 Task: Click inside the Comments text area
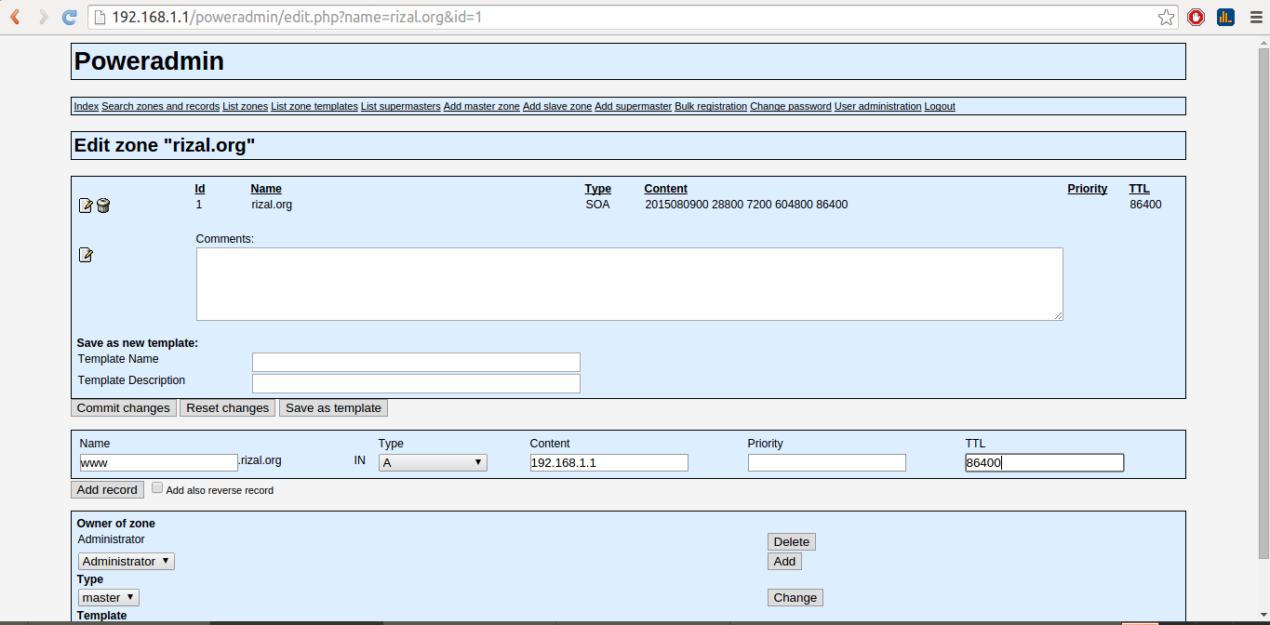point(629,284)
